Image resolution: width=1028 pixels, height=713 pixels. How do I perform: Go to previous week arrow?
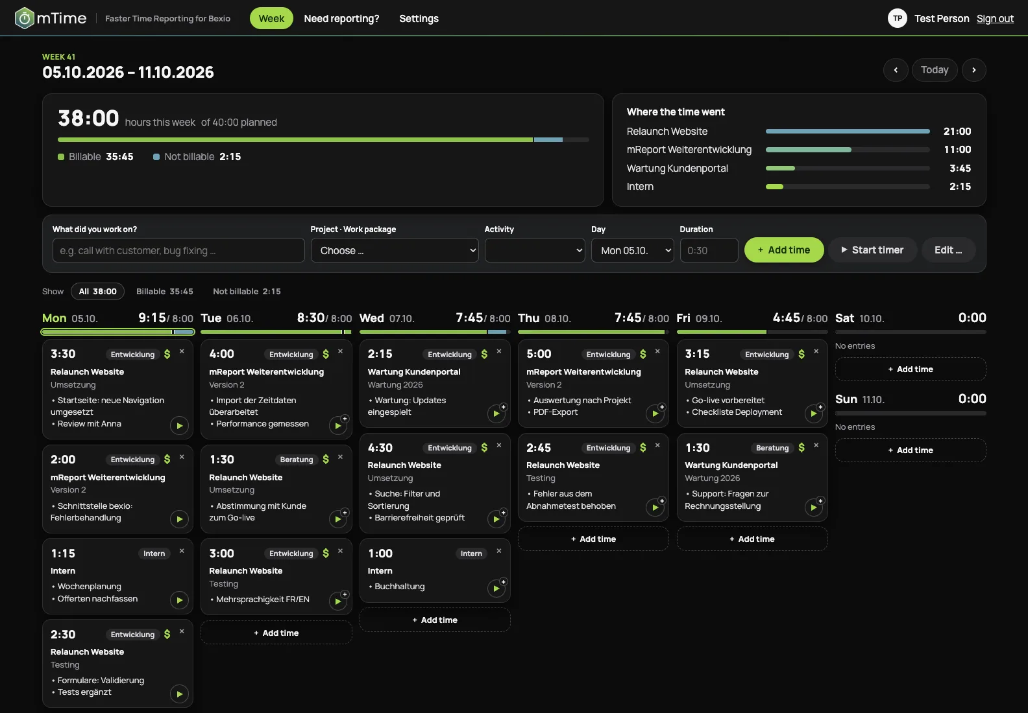pos(896,70)
